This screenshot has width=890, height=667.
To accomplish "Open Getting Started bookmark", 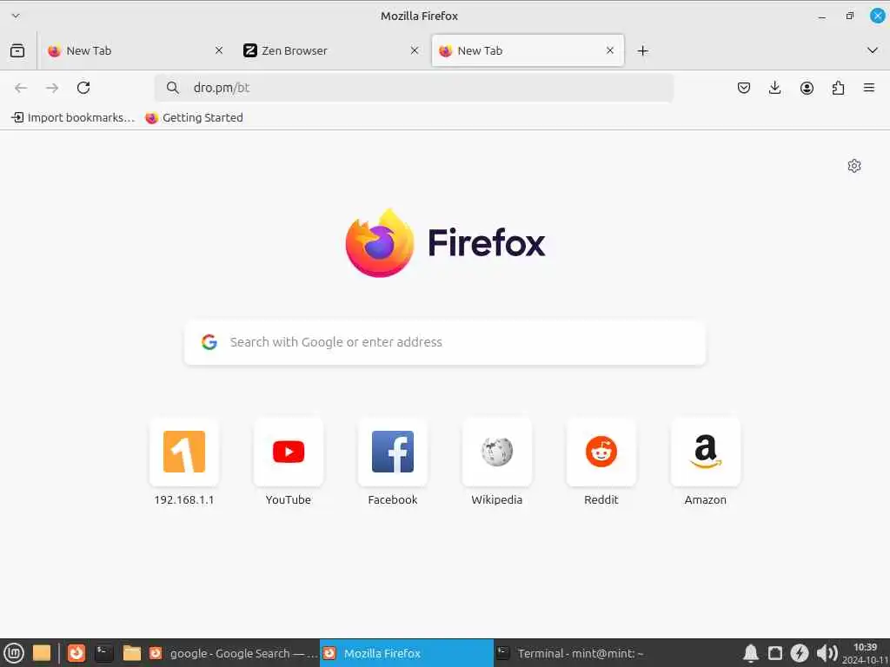I will pyautogui.click(x=194, y=117).
